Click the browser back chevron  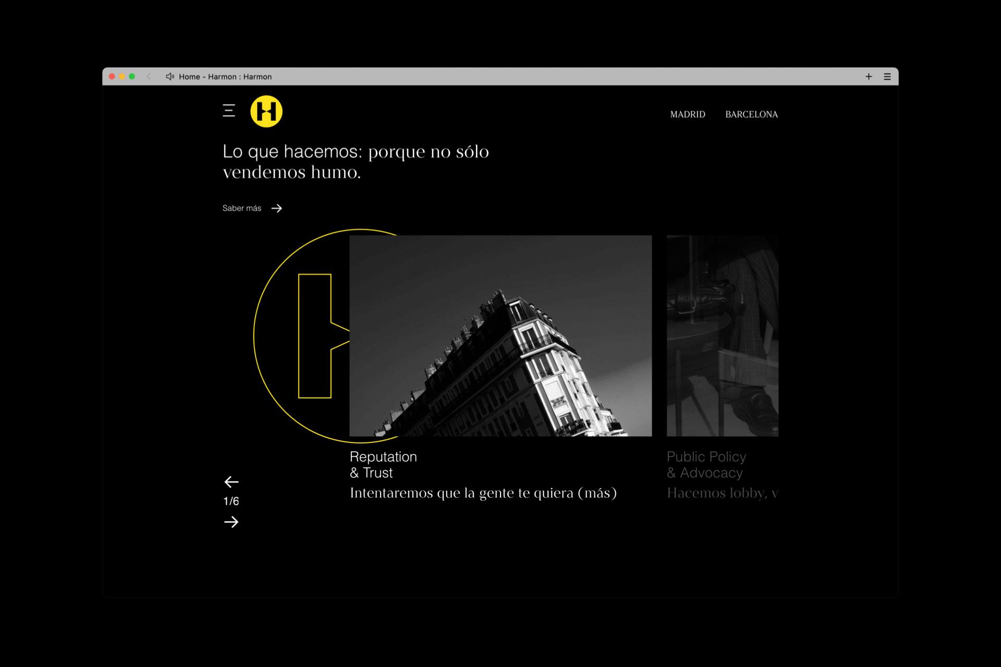[149, 77]
